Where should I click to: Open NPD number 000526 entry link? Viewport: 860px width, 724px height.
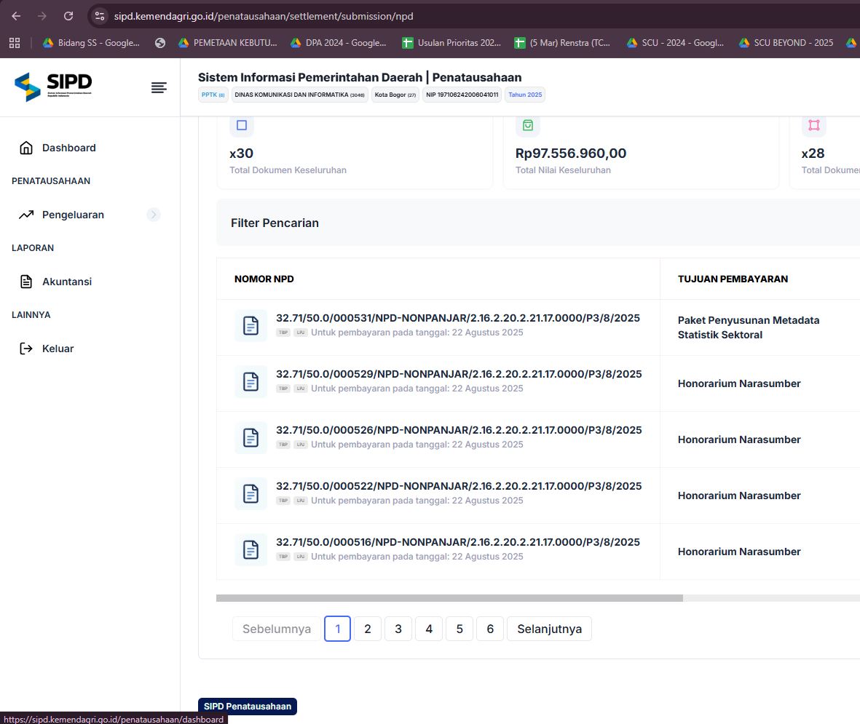point(459,430)
